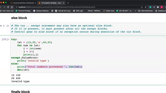Expand the hidden bookmarks chevron

pos(135,11)
